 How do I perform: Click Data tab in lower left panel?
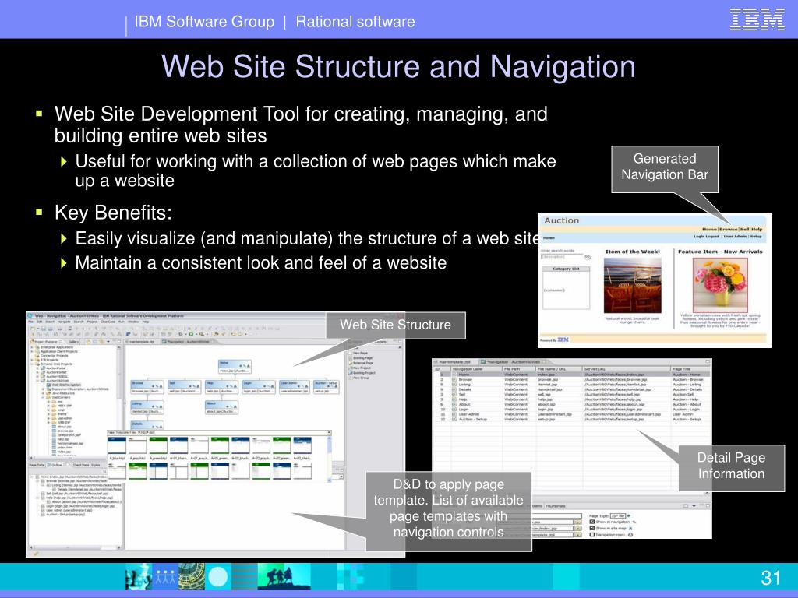point(37,465)
